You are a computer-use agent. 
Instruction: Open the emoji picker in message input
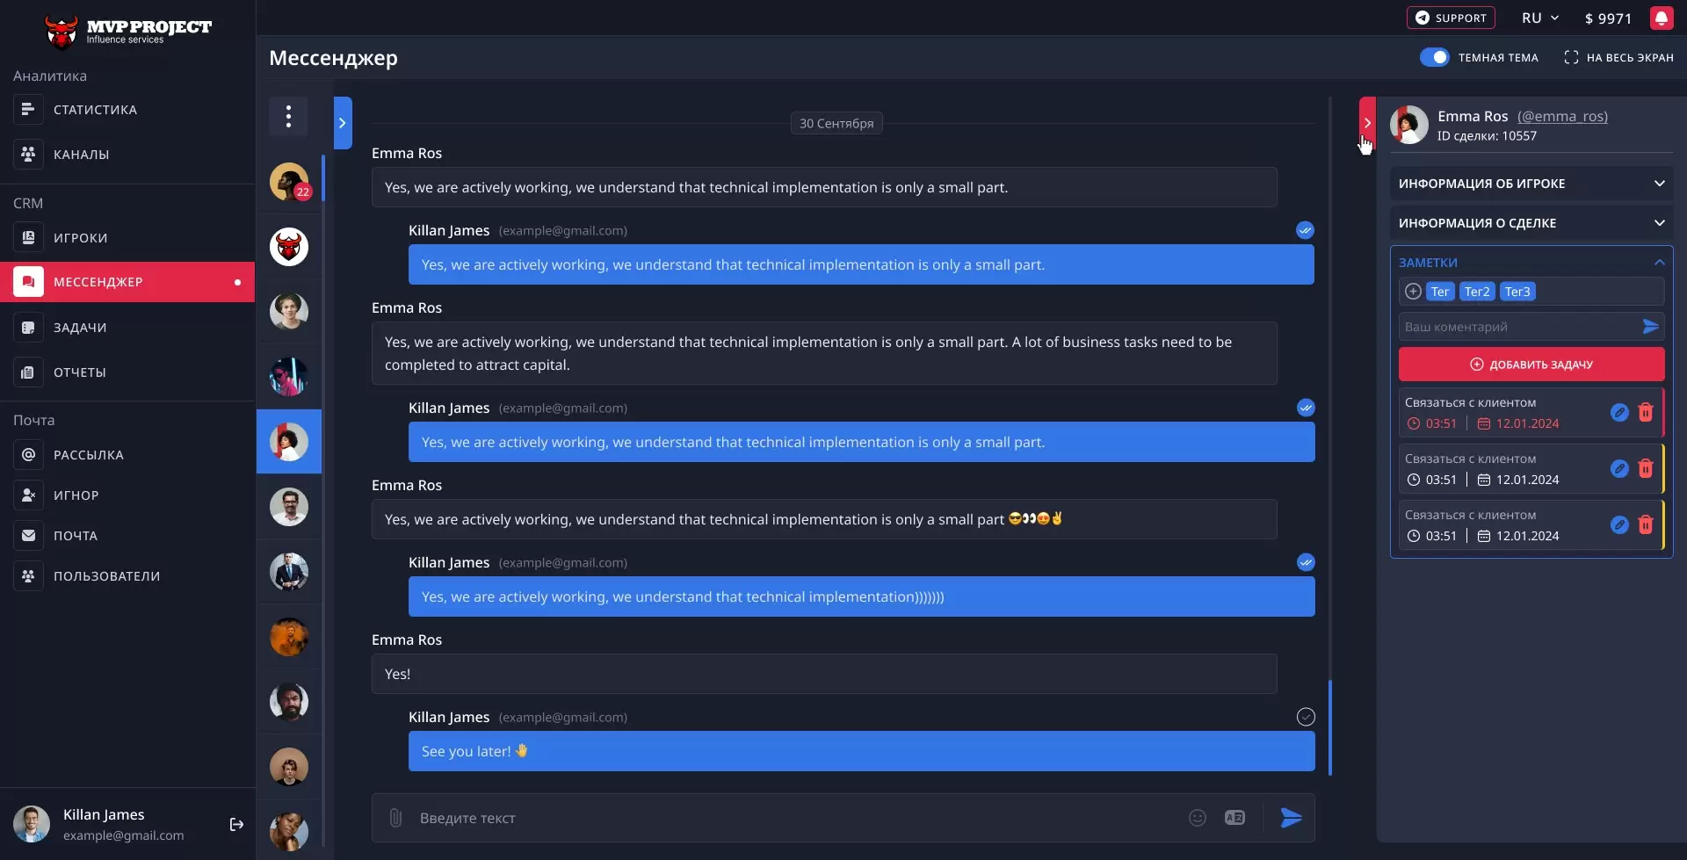1198,817
